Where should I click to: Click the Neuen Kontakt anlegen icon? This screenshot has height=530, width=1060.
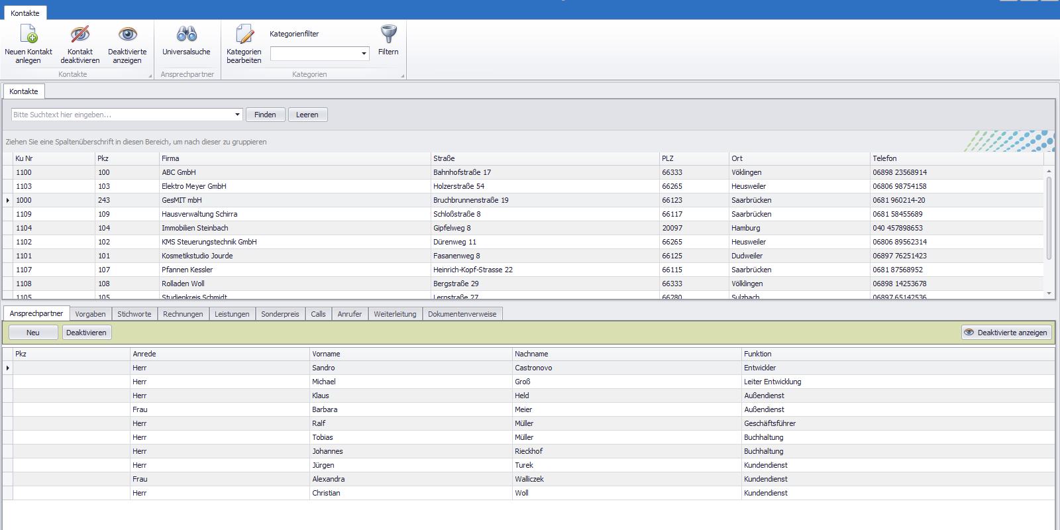pyautogui.click(x=28, y=34)
